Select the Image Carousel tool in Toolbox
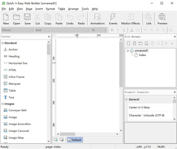This screenshot has height=149, width=177. [19, 131]
